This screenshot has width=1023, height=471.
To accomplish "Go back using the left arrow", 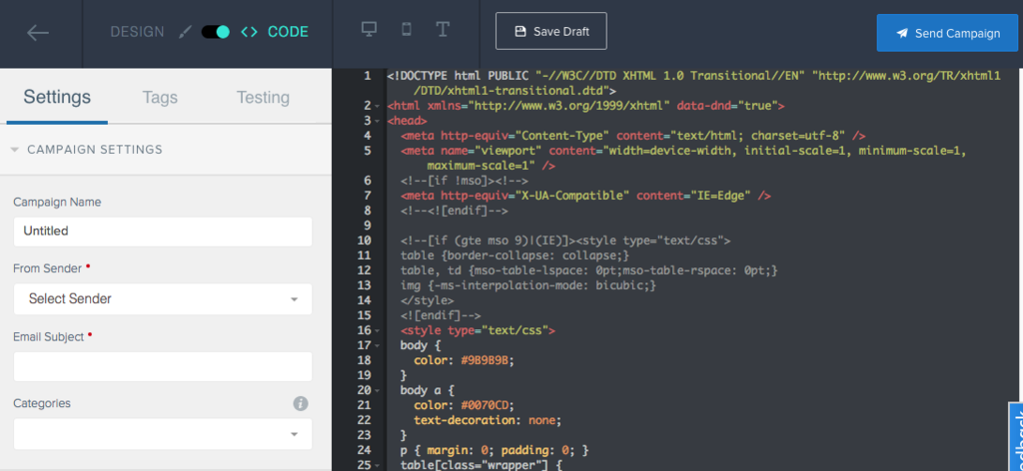I will tap(38, 33).
